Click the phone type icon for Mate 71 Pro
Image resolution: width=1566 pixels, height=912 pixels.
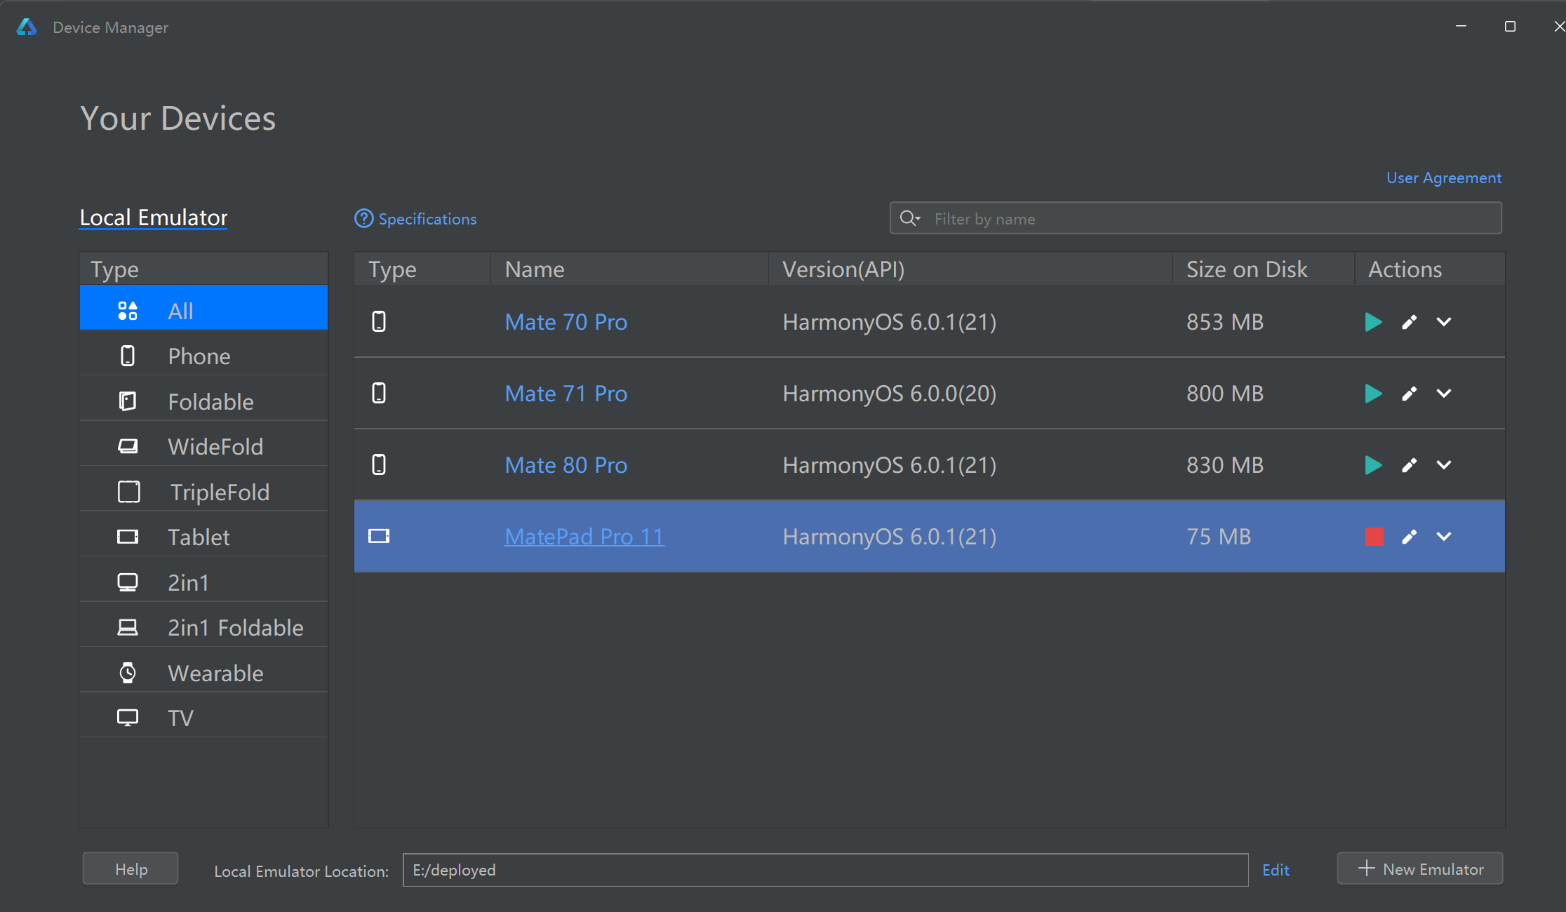(379, 394)
